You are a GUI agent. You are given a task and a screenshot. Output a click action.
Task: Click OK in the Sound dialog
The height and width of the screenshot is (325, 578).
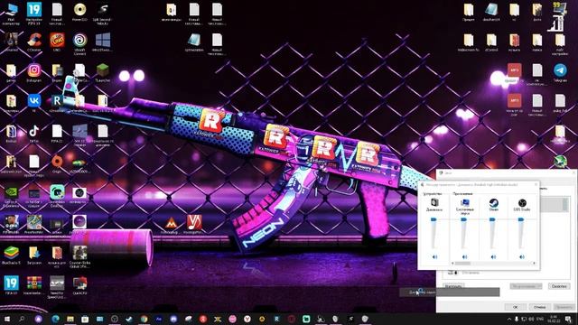pos(515,307)
